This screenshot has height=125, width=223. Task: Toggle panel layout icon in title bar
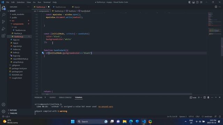194,2
